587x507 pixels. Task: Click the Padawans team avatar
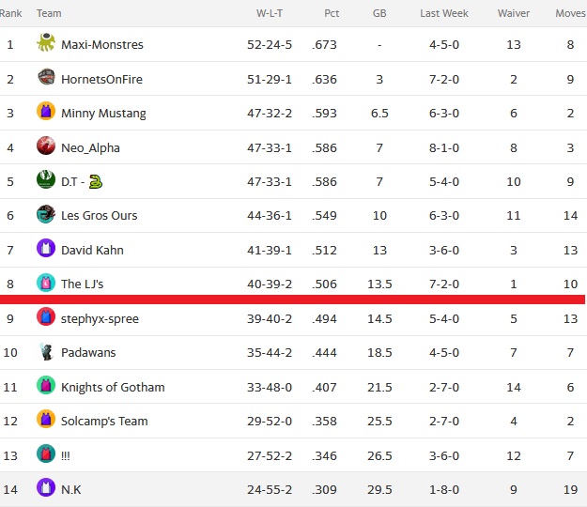[x=46, y=351]
